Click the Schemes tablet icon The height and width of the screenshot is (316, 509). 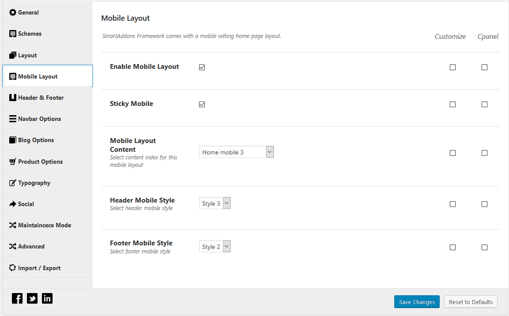(13, 34)
